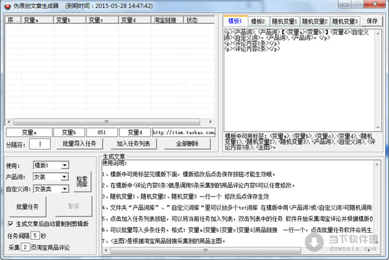Switch to the 模板1 tab

235,21
